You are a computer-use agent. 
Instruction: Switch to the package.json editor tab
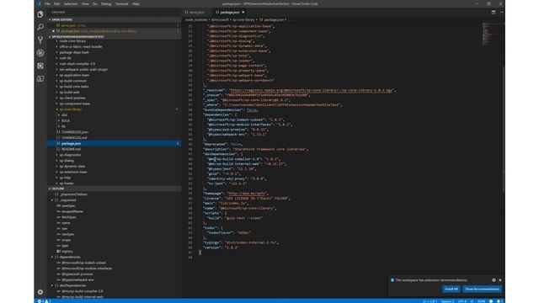[x=229, y=12]
